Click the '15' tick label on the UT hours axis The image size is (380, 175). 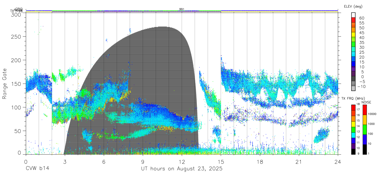coord(221,162)
